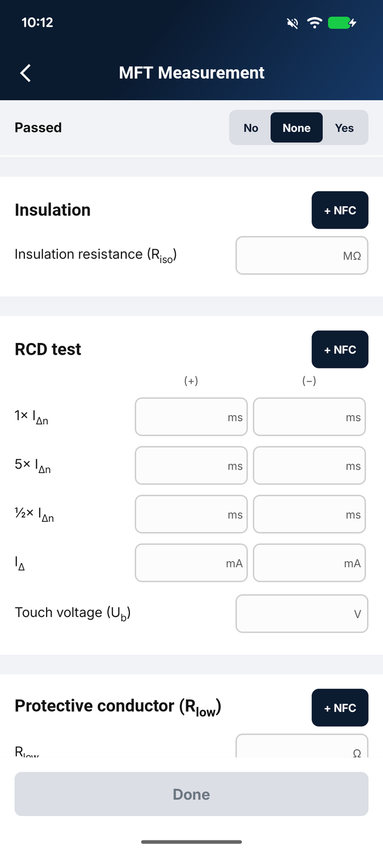Focus the ½× IΔn negative ms field
This screenshot has width=383, height=853.
pyautogui.click(x=309, y=514)
